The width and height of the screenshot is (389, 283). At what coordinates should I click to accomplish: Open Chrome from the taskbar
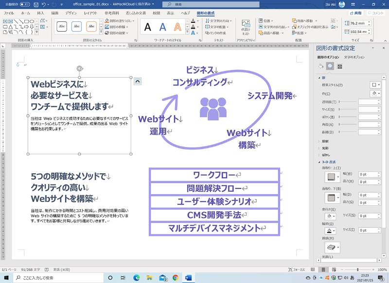[x=175, y=278]
